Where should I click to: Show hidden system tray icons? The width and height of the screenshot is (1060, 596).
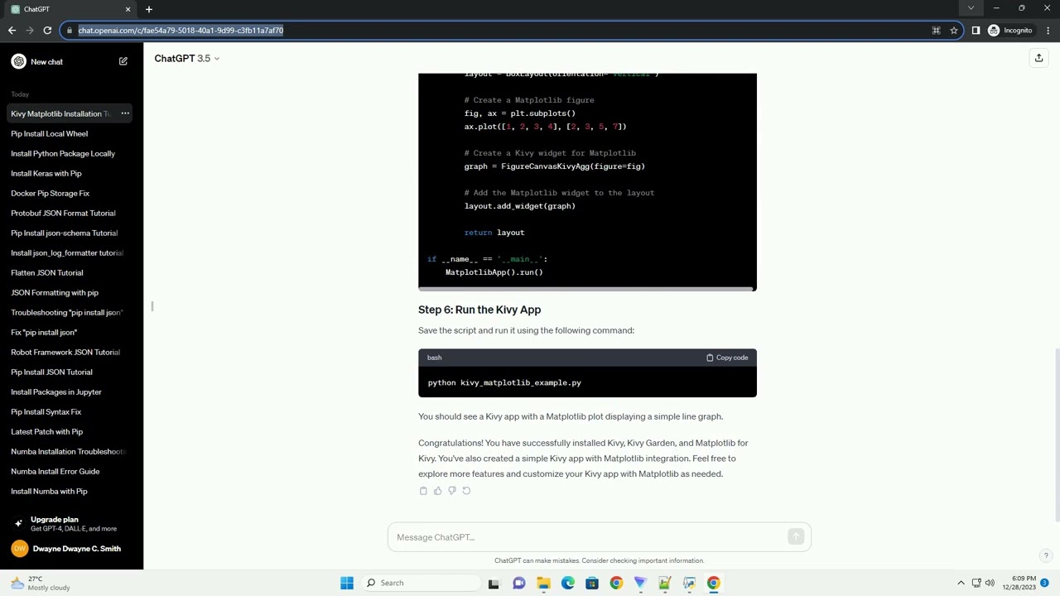click(x=961, y=583)
